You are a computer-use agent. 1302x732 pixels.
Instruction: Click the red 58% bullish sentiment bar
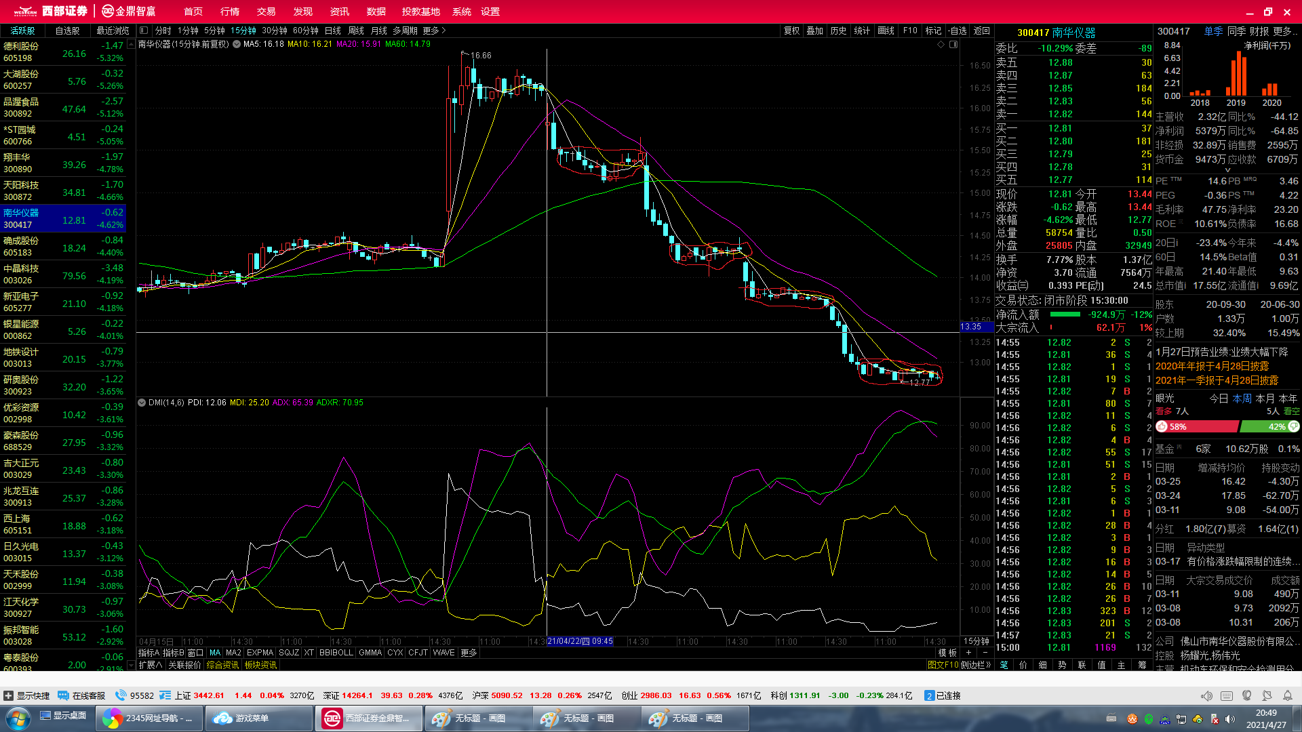coord(1198,427)
